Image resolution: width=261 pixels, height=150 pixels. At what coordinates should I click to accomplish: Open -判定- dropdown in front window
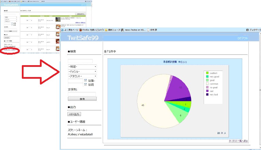coord(82,67)
